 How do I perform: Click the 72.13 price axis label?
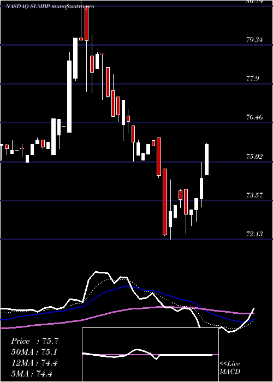[254, 234]
